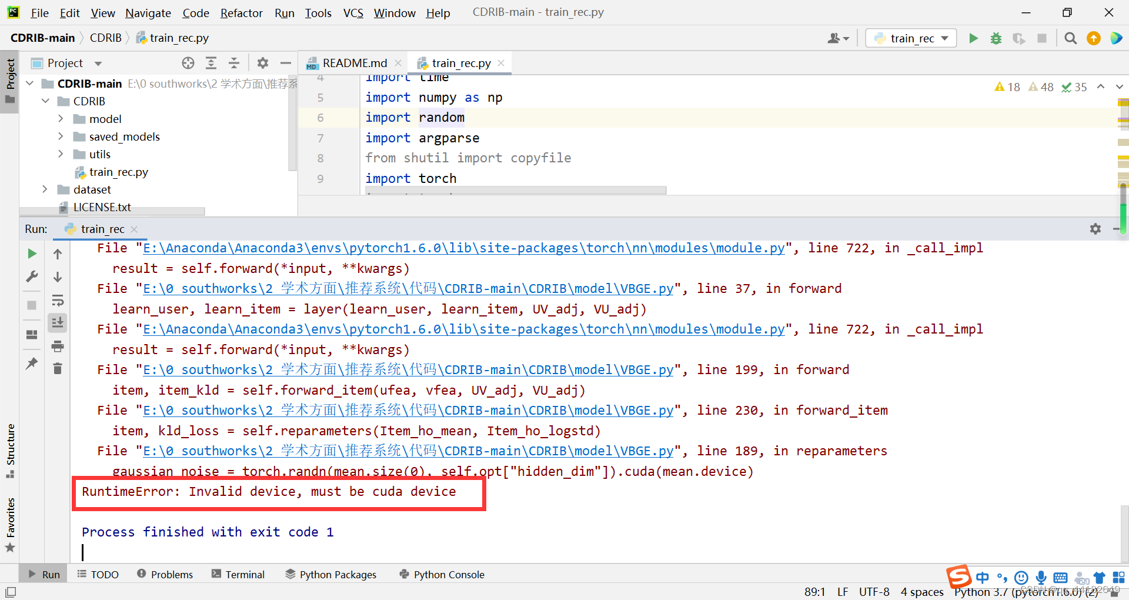Open the Refactor menu
1129x600 pixels.
point(241,12)
